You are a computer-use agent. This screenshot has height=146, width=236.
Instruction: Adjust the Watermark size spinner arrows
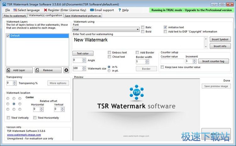[x=84, y=68]
